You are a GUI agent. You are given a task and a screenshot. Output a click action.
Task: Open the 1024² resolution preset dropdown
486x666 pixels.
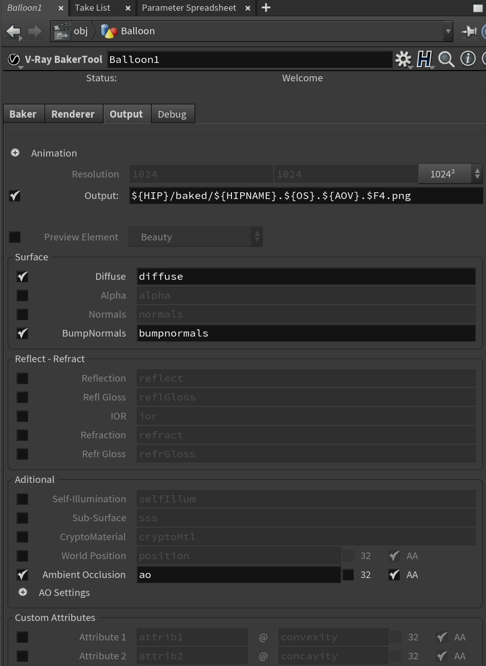click(x=450, y=174)
